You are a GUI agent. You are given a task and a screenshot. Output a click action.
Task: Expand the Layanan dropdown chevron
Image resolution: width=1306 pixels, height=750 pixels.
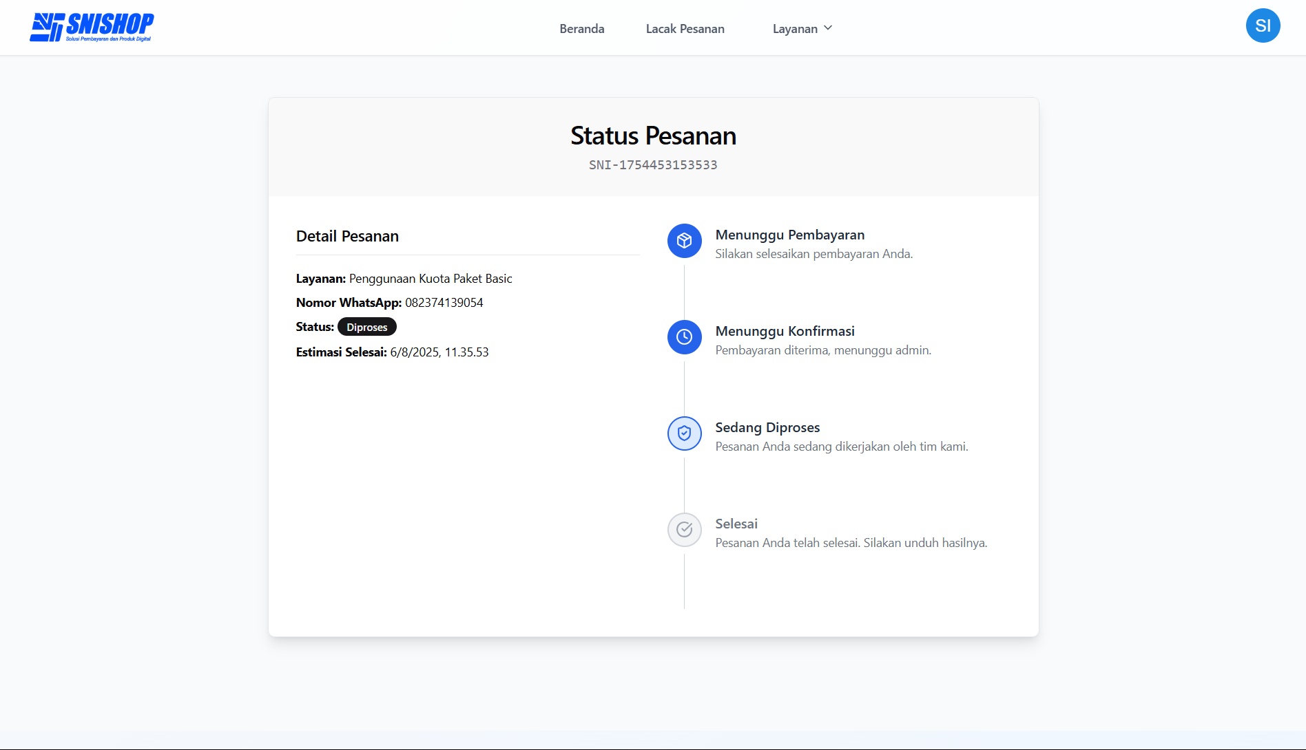[828, 28]
